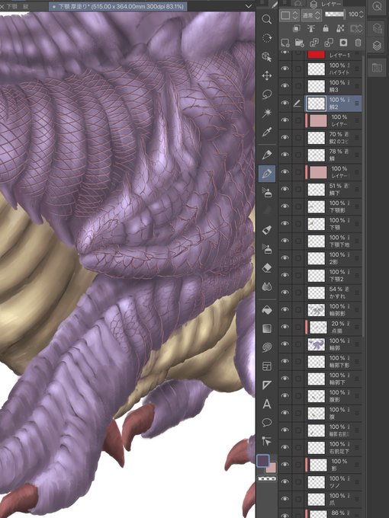Hide the ツノ layer
Image resolution: width=389 pixels, height=518 pixels.
pos(285,481)
